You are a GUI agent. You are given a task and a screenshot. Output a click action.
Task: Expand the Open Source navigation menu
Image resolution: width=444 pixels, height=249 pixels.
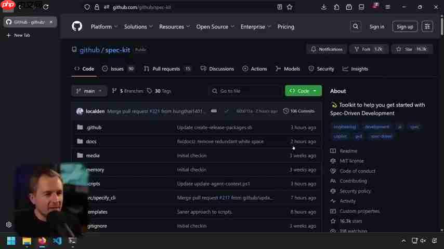(x=215, y=27)
